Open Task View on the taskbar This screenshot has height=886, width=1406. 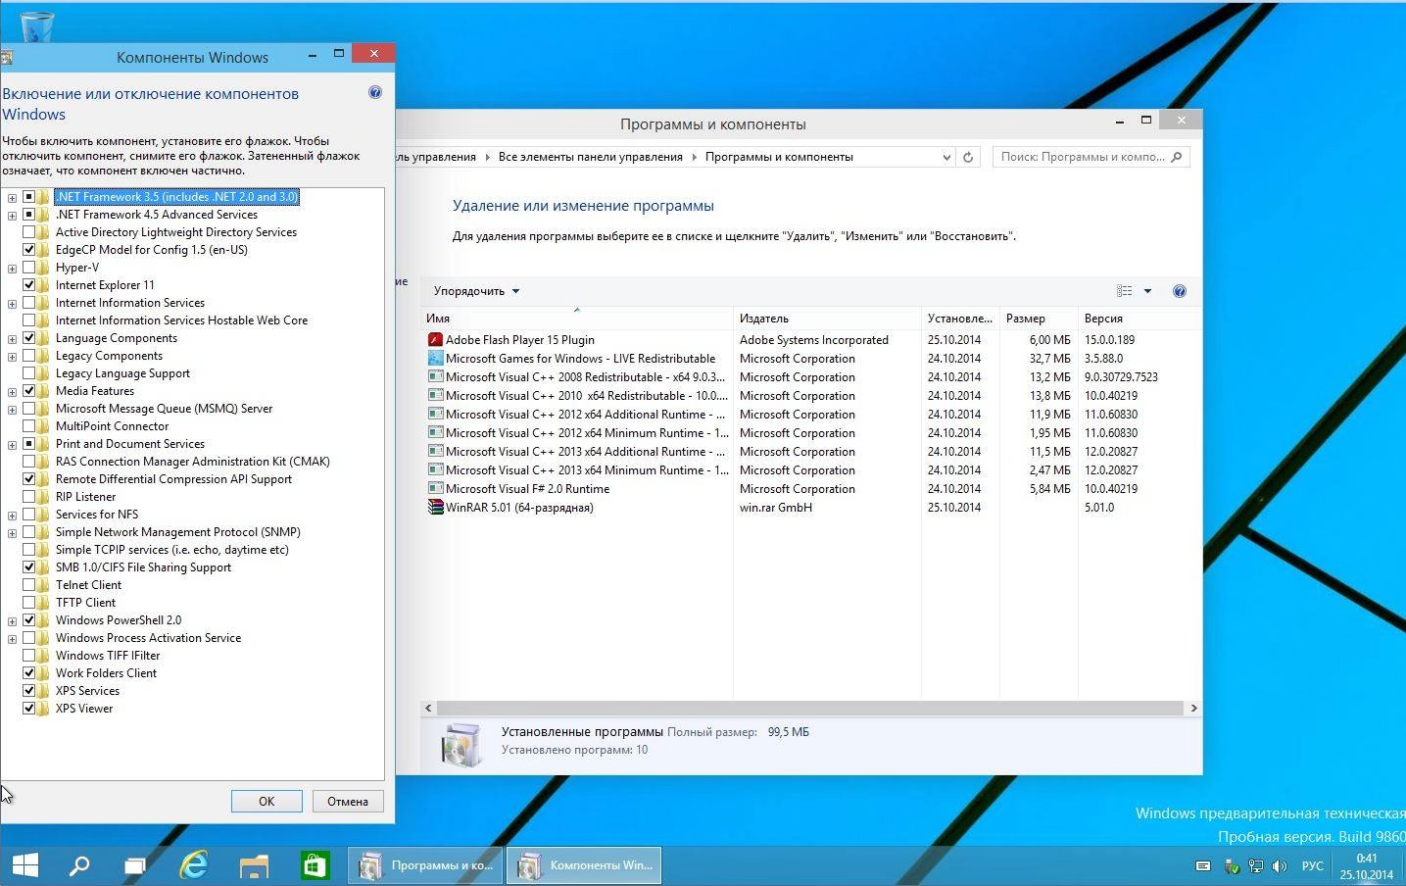135,865
